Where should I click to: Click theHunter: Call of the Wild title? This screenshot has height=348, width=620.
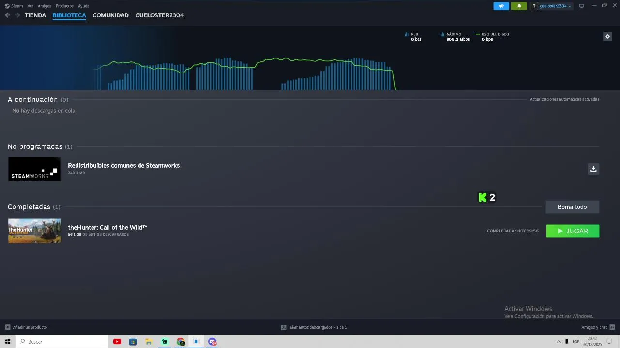(108, 227)
